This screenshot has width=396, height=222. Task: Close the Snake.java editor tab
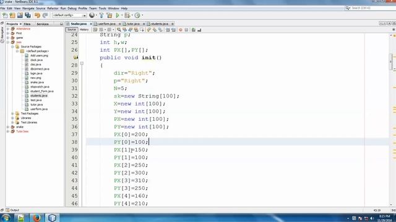pos(91,24)
